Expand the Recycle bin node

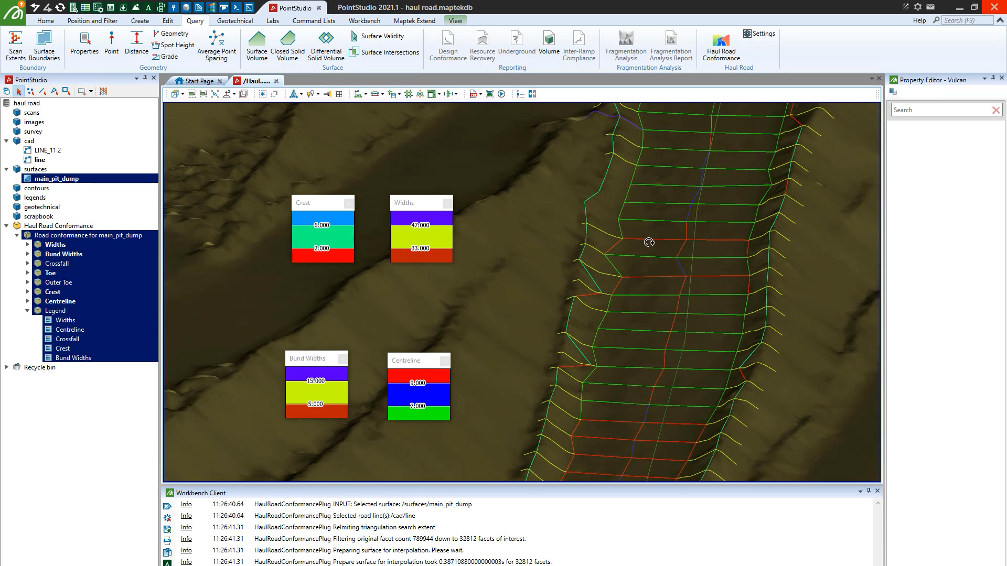[x=6, y=367]
